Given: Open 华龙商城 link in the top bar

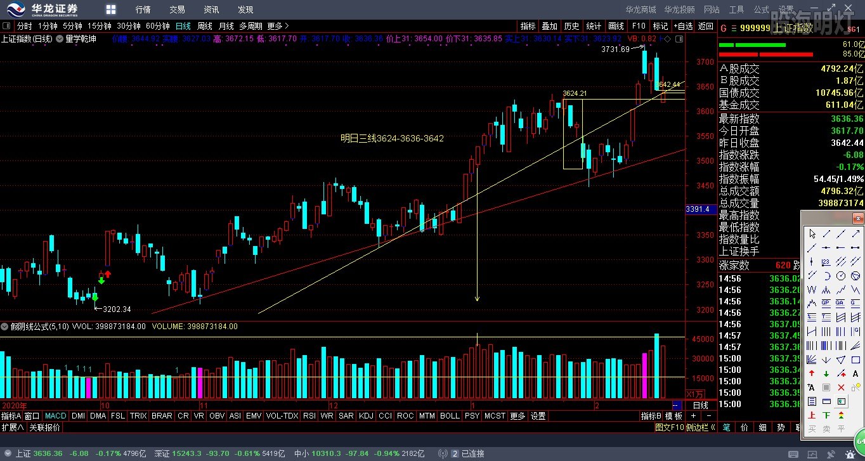Looking at the screenshot, I should tap(641, 10).
